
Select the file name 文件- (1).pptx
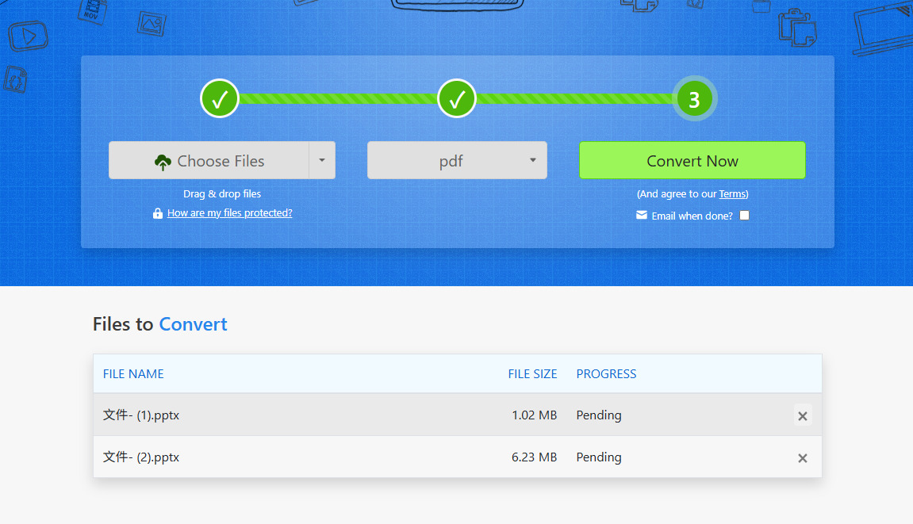point(141,415)
